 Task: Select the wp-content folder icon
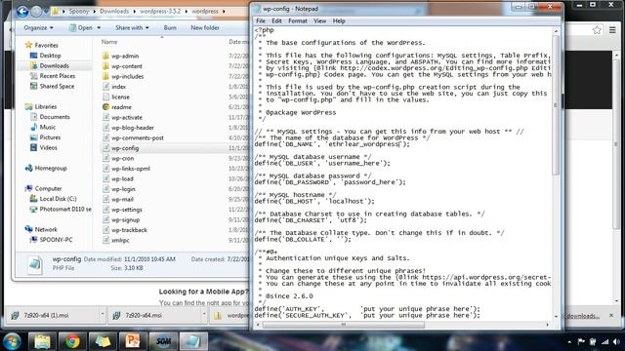[x=105, y=66]
